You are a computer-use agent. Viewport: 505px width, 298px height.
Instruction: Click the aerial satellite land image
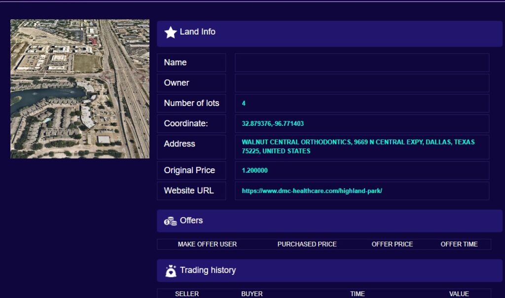[80, 89]
